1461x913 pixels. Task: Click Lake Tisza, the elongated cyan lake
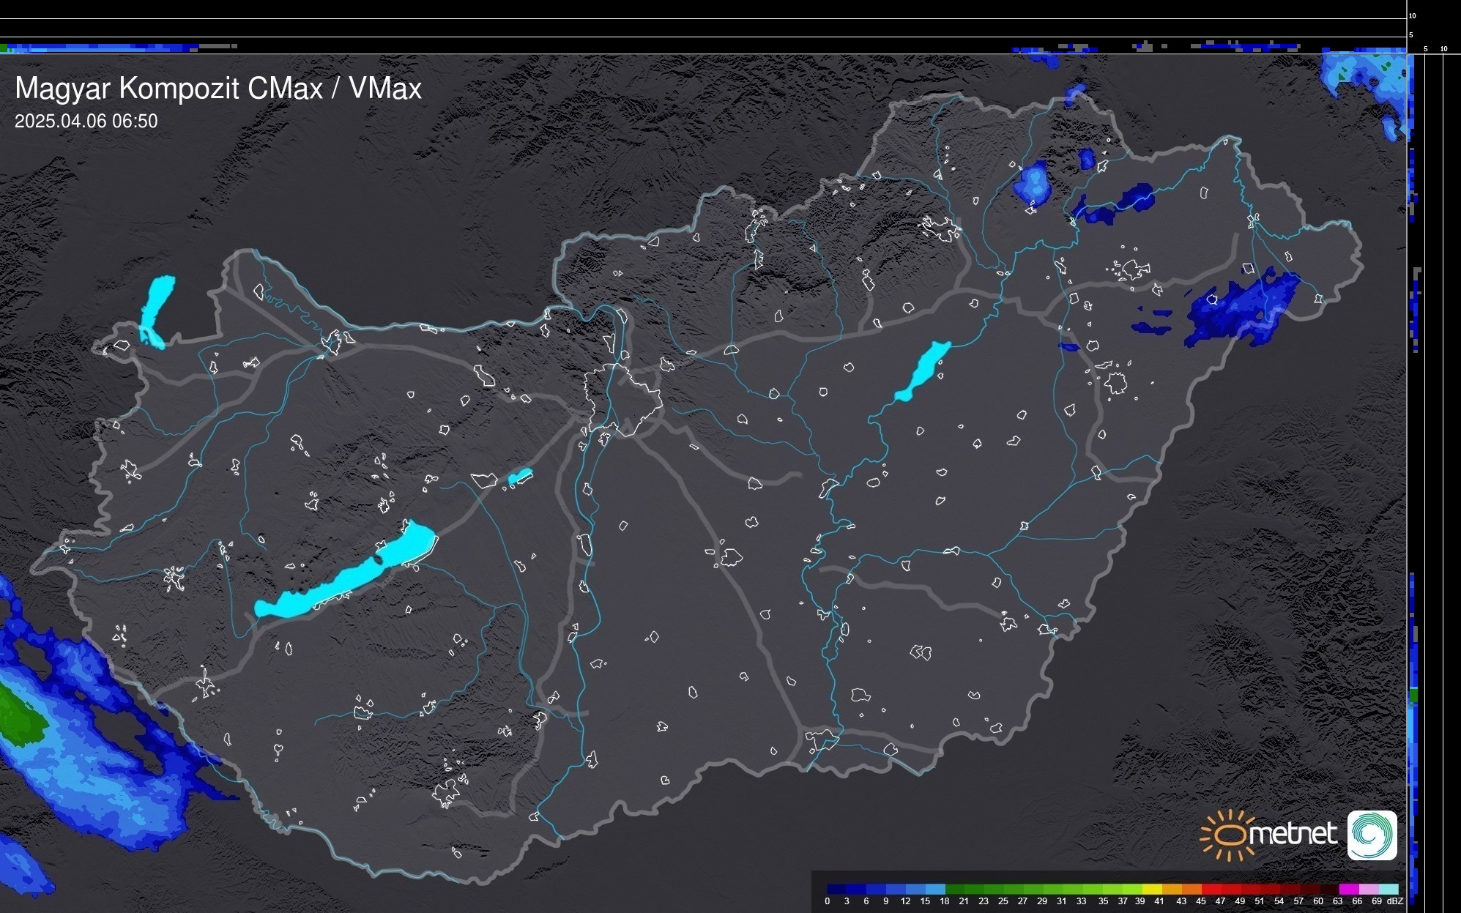coord(924,368)
